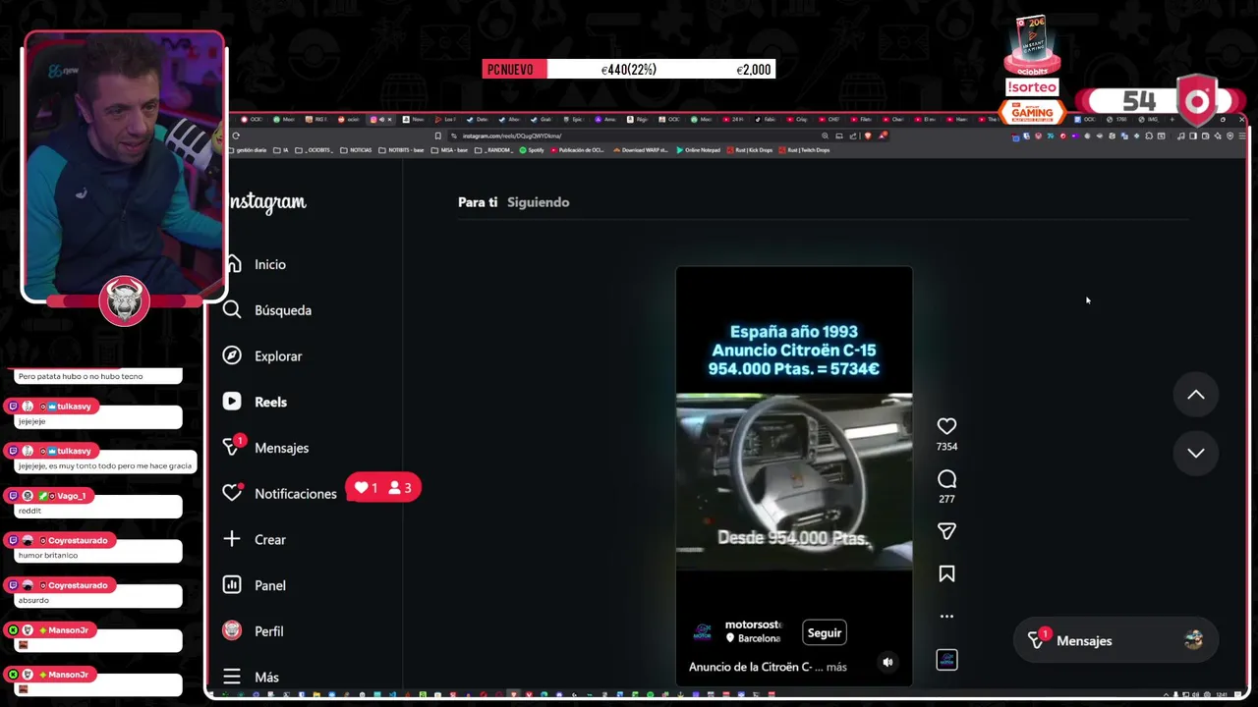
Task: Go to previous reel with up chevron
Action: point(1195,395)
